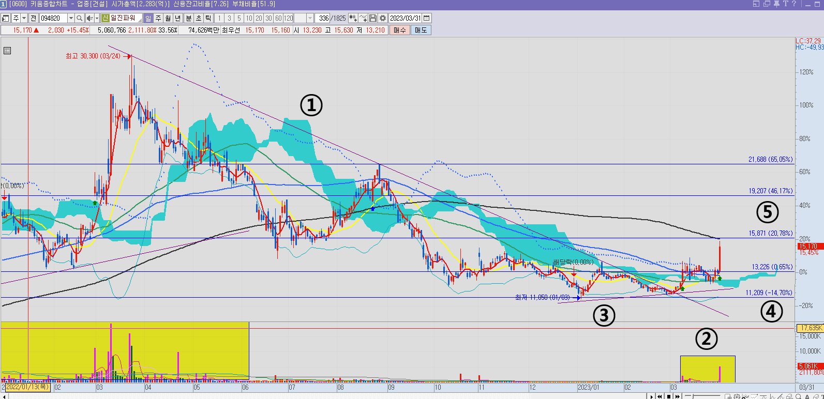Select the weekly (주) period button

(158, 18)
